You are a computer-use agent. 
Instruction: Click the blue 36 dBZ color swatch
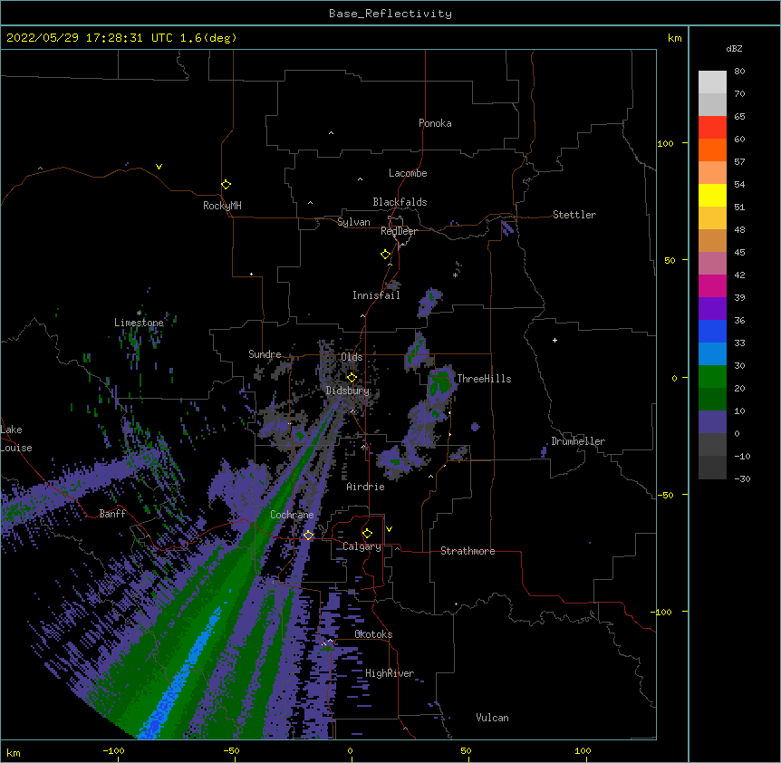pos(712,331)
